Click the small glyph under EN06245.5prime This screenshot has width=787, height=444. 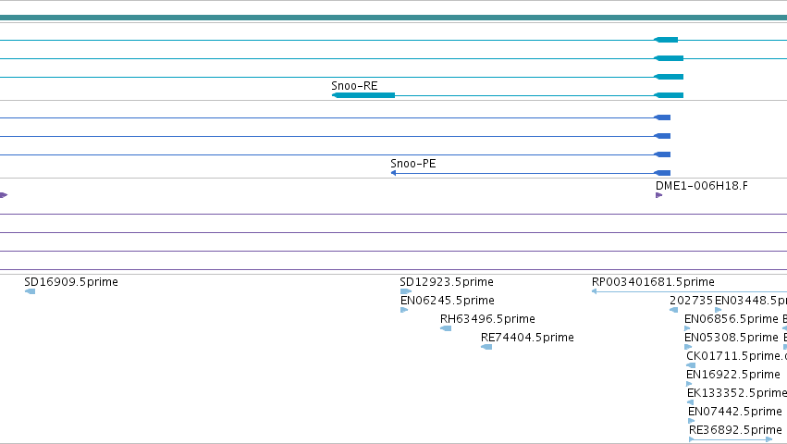[x=404, y=310]
